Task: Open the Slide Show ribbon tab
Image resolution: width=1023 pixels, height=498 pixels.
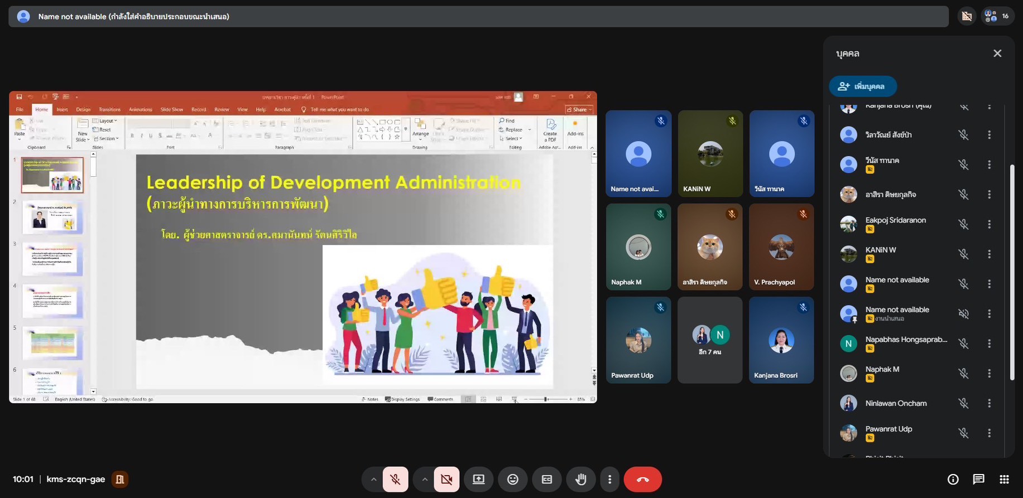Action: (171, 110)
